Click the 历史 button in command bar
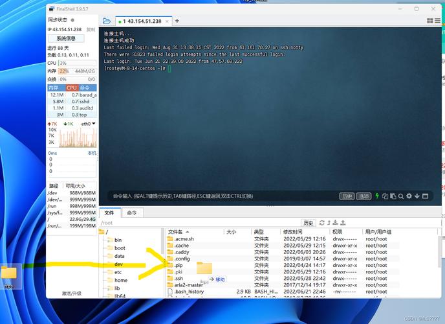Screen dimensions: 445x324 (x=347, y=196)
